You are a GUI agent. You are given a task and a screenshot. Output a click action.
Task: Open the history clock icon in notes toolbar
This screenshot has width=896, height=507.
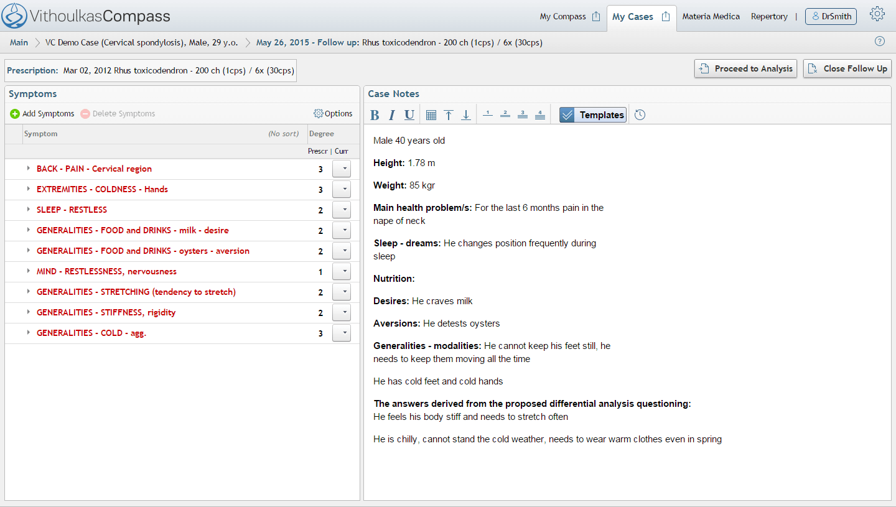640,115
